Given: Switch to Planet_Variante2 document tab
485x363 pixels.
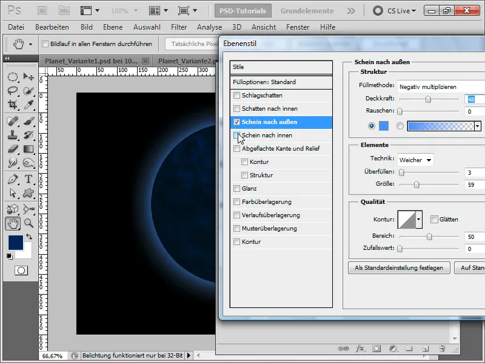Looking at the screenshot, I should click(x=186, y=61).
